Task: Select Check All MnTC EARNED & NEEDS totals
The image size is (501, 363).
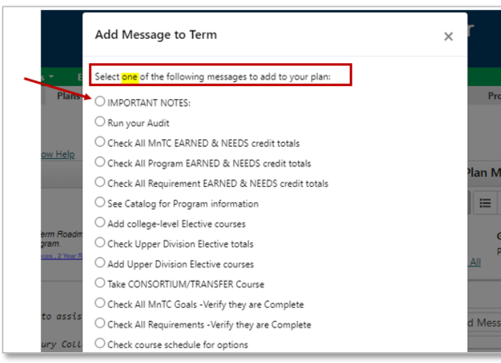Action: tap(100, 142)
